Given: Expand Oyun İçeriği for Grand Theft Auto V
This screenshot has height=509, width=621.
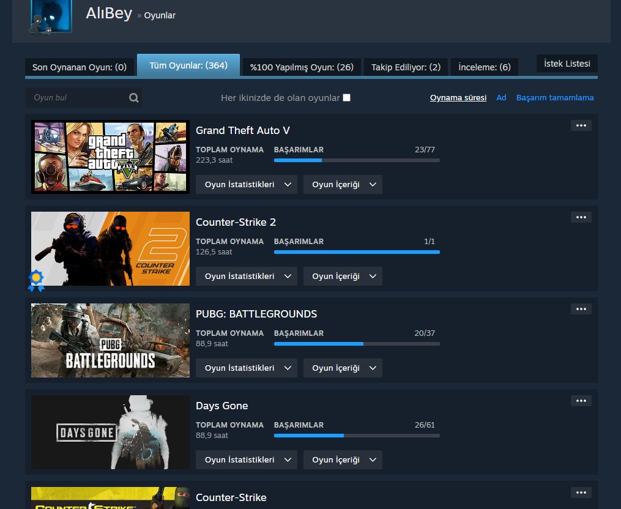Looking at the screenshot, I should coord(343,185).
